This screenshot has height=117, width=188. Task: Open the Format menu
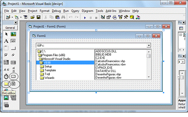pos(45,11)
